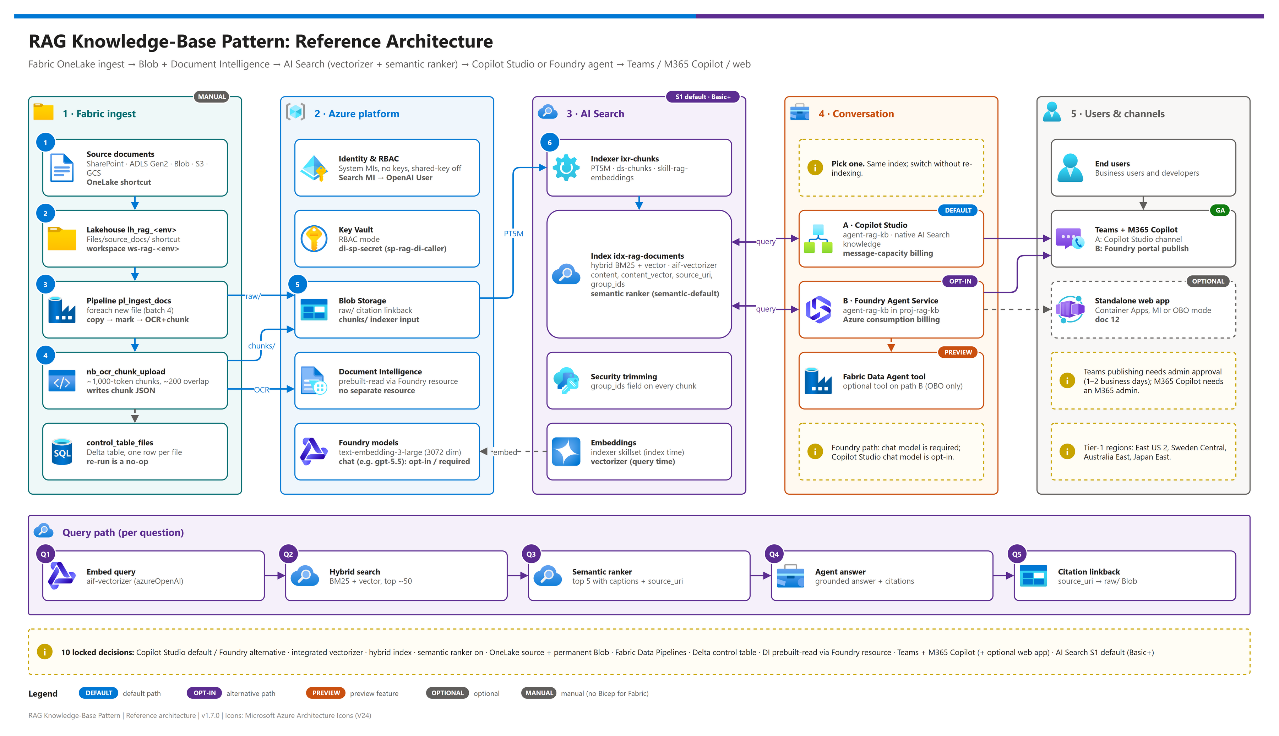Viewport: 1279px width, 736px height.
Task: Click the DEFAULT pill in the Legend
Action: [x=99, y=693]
